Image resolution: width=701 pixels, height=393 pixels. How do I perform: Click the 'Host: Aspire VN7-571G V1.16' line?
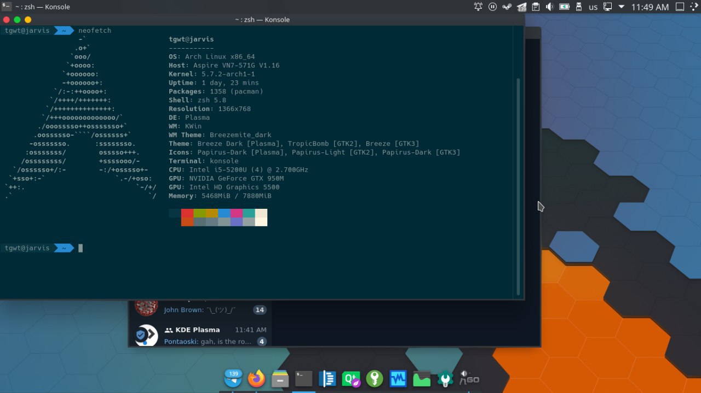click(x=224, y=65)
